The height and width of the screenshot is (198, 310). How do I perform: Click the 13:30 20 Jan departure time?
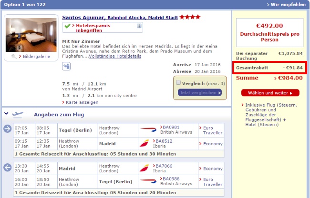[x=24, y=168]
